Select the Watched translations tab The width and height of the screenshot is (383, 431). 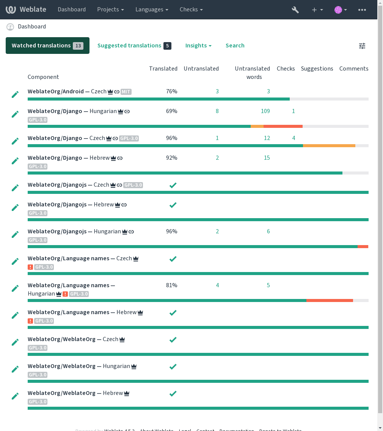[x=47, y=46]
